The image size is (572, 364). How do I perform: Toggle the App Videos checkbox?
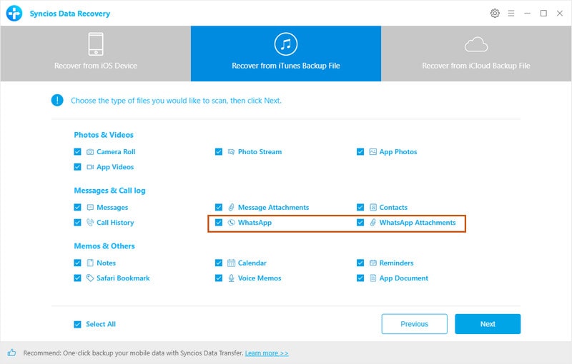tap(77, 167)
